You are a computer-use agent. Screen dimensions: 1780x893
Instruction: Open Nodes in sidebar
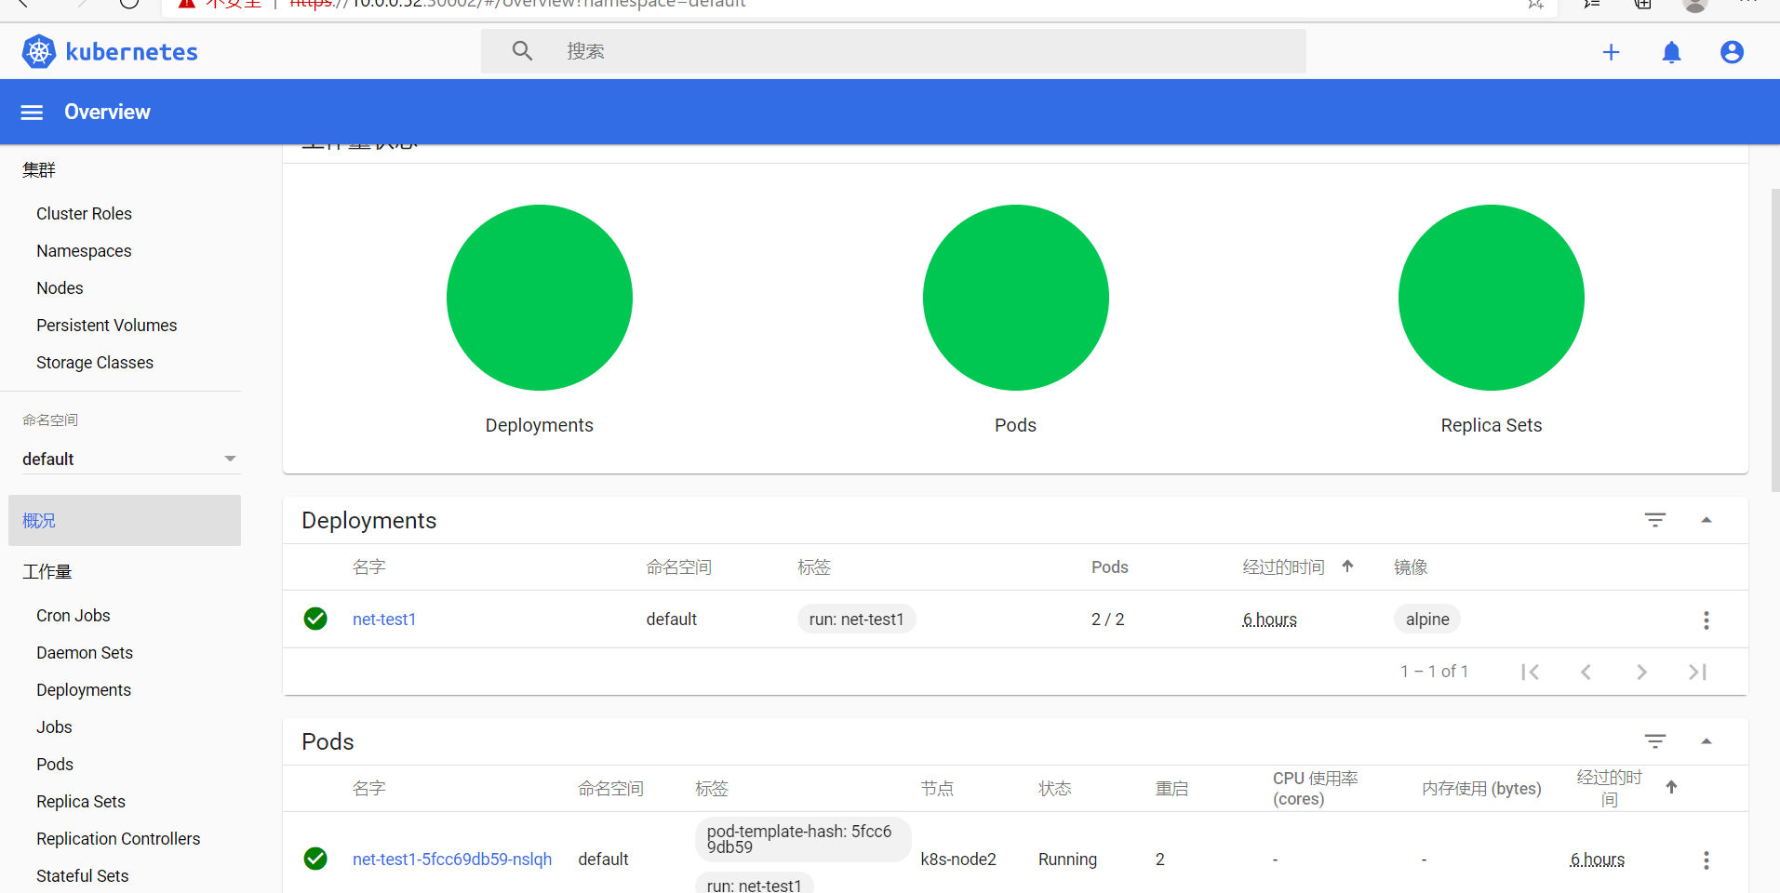(x=60, y=288)
